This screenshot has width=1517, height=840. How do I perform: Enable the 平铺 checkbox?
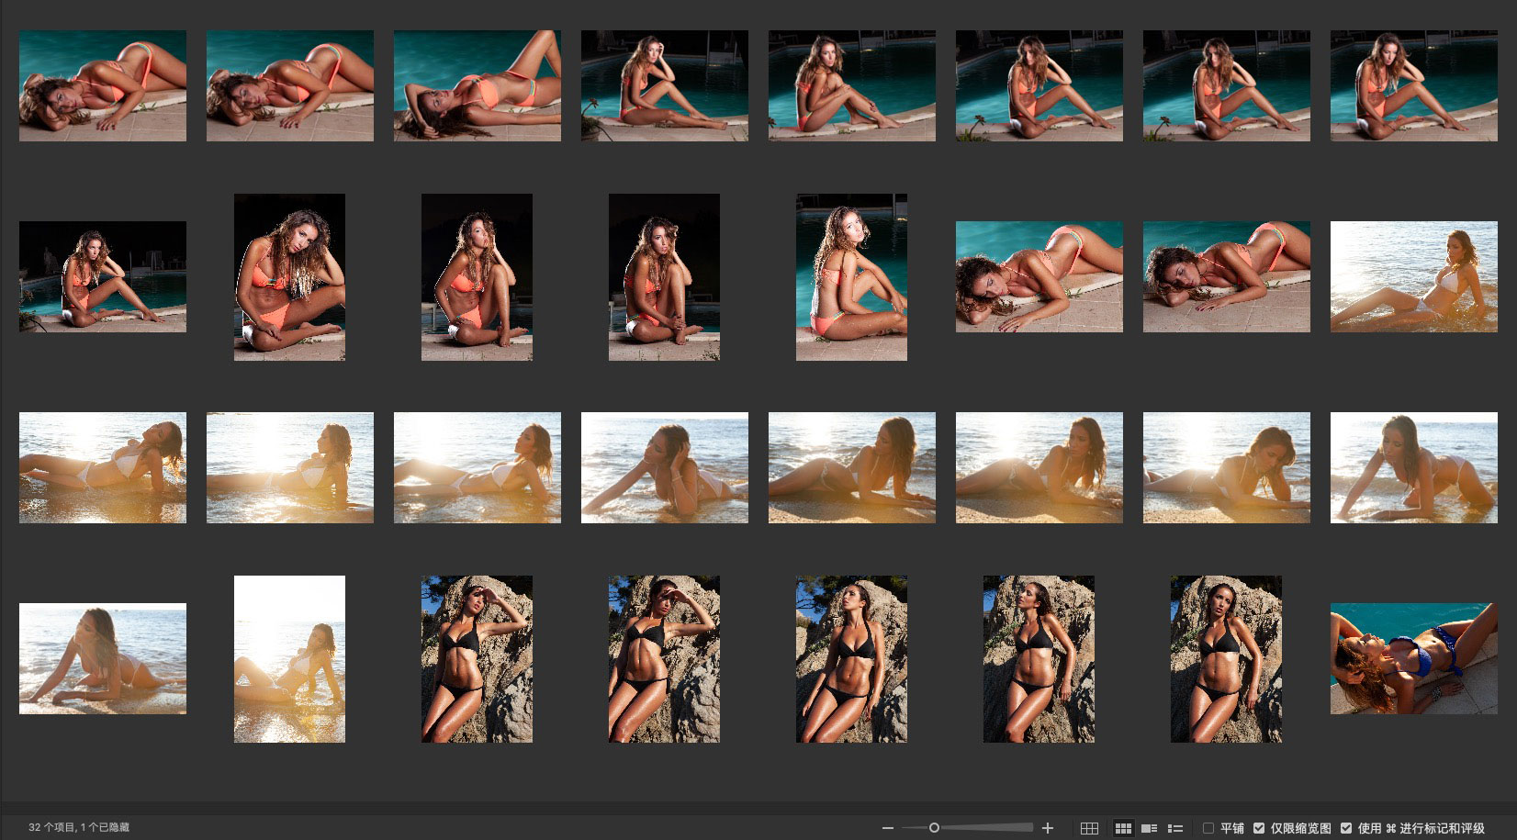tap(1208, 828)
